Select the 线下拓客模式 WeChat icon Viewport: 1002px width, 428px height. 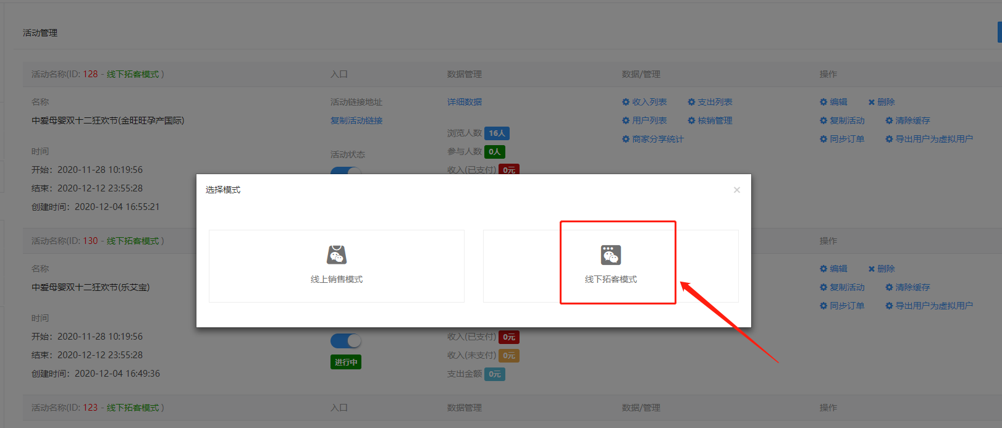[611, 254]
